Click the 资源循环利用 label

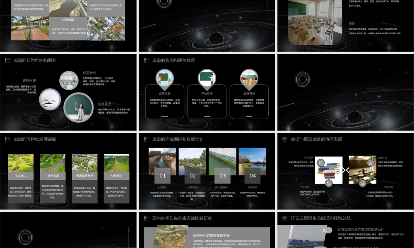coord(84,176)
